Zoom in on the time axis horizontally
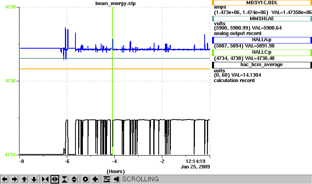 coord(45,179)
